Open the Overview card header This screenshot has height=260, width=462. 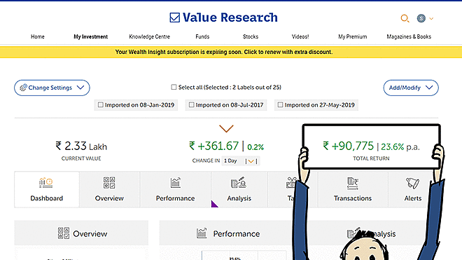coord(81,233)
